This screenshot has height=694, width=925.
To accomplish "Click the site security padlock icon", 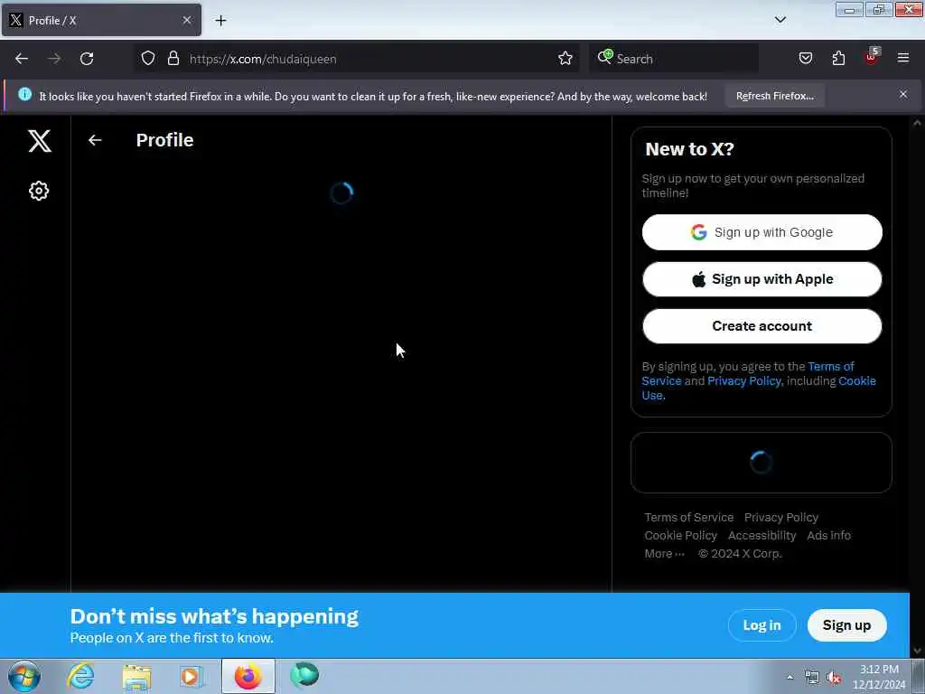I will [x=173, y=59].
